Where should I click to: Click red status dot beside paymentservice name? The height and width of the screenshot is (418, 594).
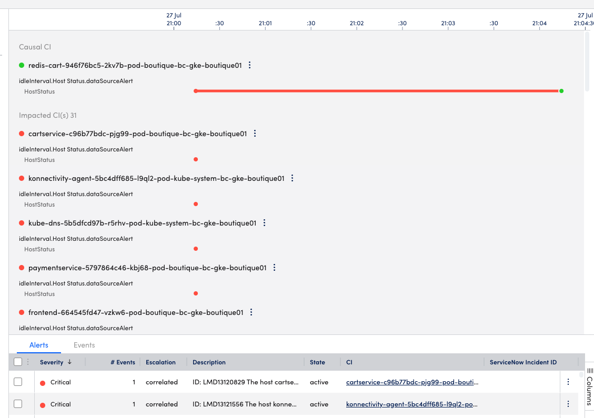(22, 267)
